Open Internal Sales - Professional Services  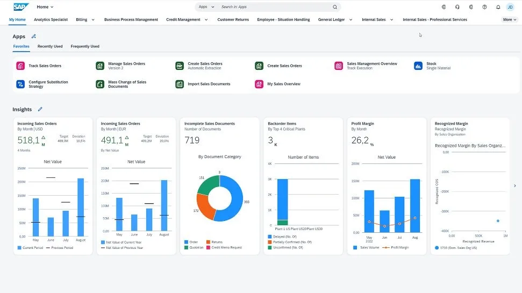tap(435, 20)
